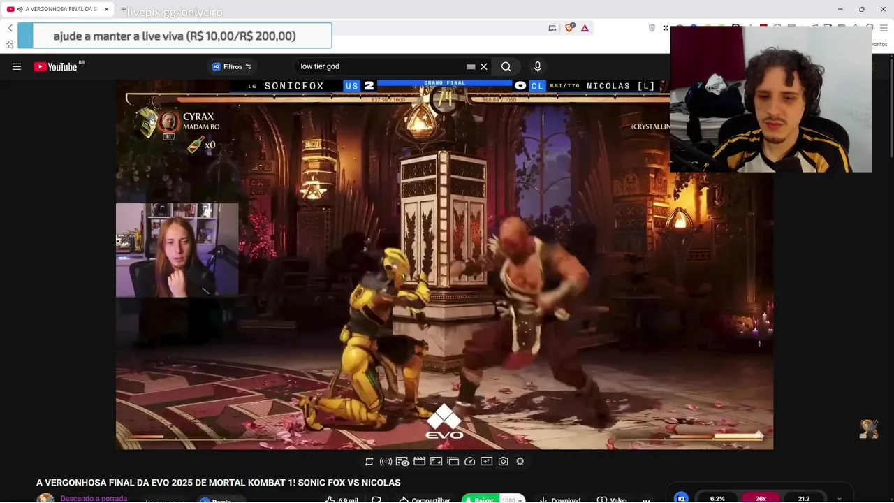
Task: Open the YouTube hamburger guide menu
Action: [x=17, y=66]
